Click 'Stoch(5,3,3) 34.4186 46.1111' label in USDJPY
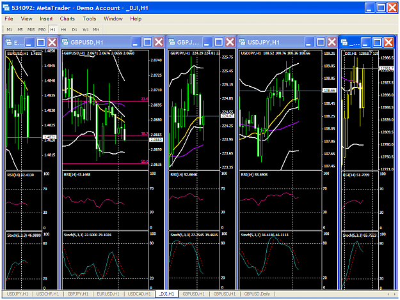The width and height of the screenshot is (400, 300). point(264,235)
